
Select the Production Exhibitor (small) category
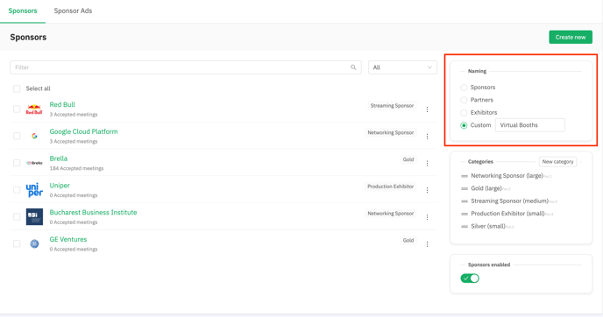507,214
